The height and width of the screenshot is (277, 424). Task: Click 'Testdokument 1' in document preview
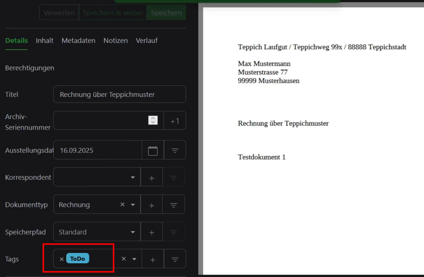262,157
